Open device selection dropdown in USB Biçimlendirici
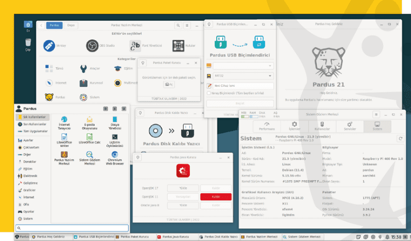This screenshot has width=411, height=241. pyautogui.click(x=243, y=66)
